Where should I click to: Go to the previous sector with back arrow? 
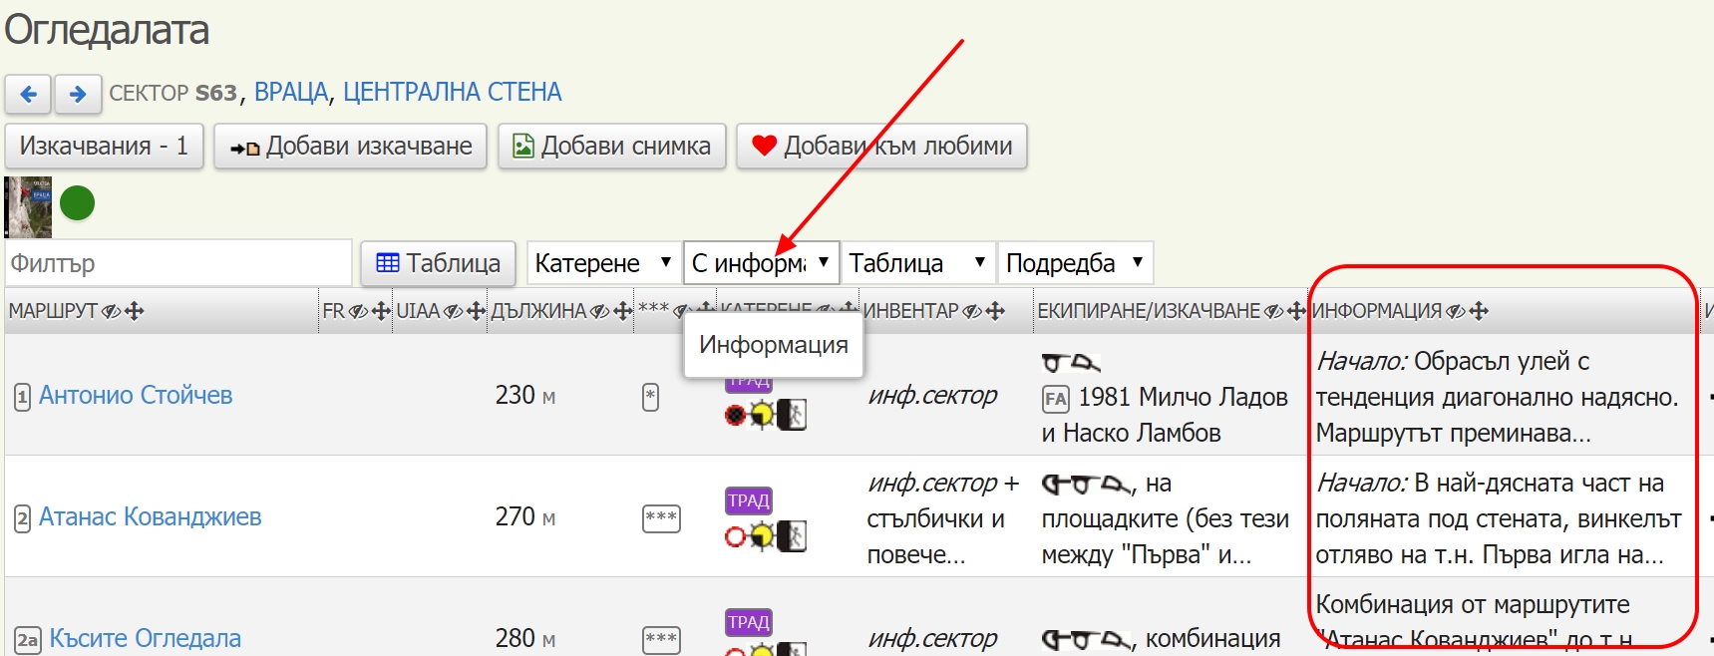click(x=28, y=94)
